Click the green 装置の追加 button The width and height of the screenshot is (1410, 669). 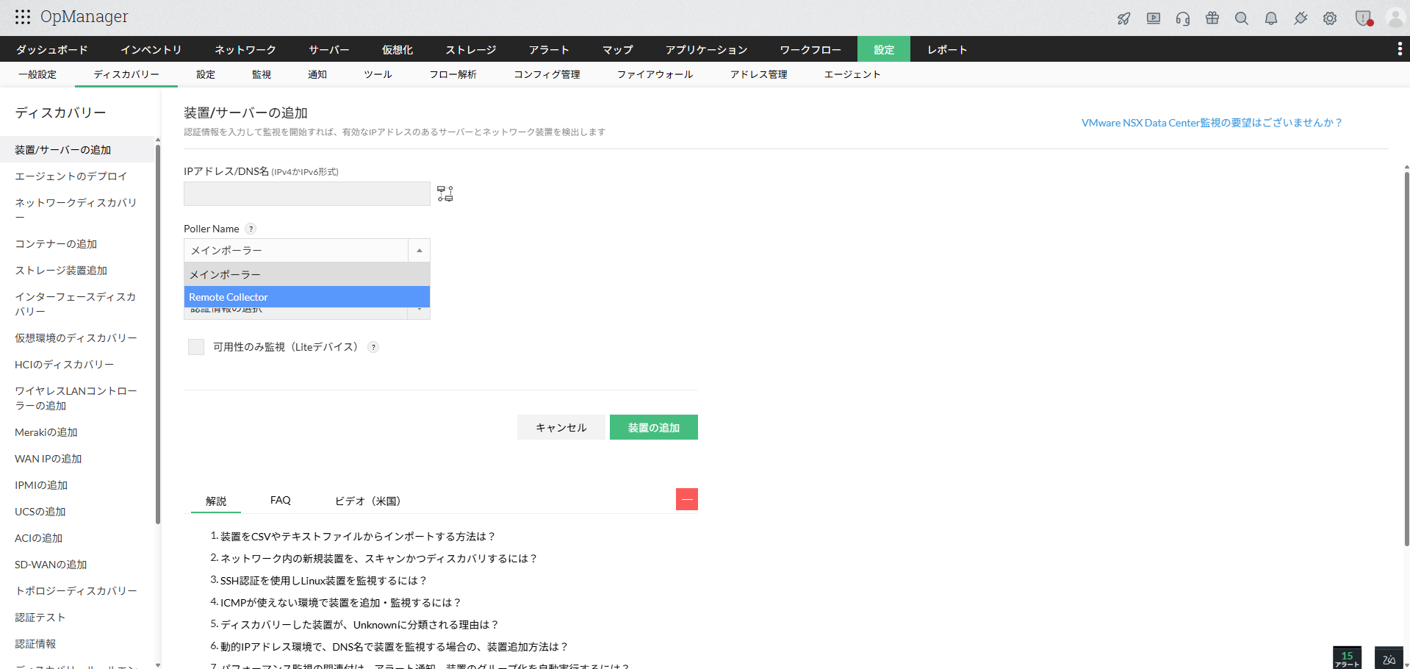point(654,427)
